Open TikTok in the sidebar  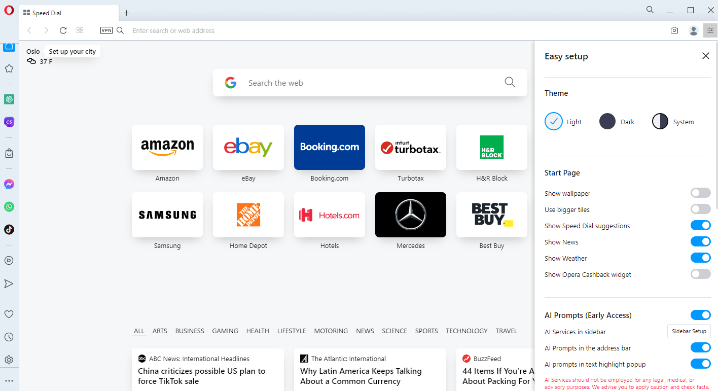click(9, 229)
